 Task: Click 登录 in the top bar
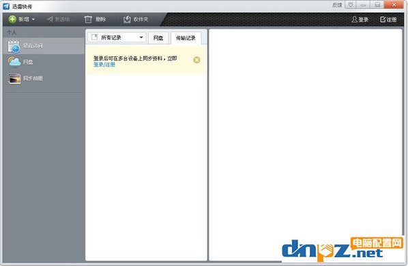[x=360, y=20]
